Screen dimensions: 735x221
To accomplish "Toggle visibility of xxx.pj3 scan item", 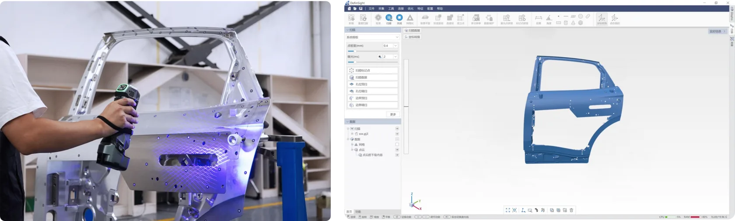I will (x=397, y=134).
